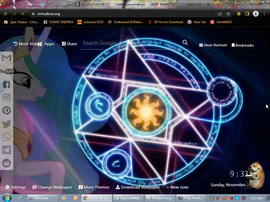Click the magnifier search icon
Viewport: 270px width, 202px height.
pyautogui.click(x=185, y=42)
